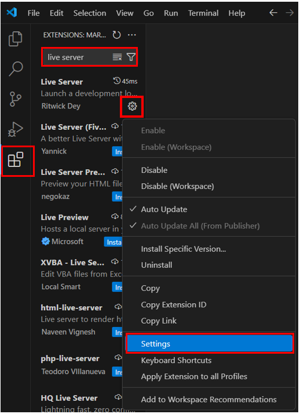Screen dimensions: 300x414
Task: Click download icon beside html-live-server
Action: tap(118, 307)
